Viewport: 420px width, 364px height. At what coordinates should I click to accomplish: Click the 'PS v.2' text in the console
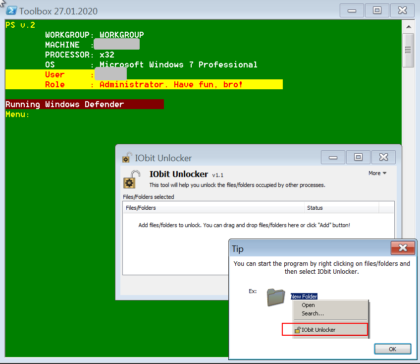pyautogui.click(x=20, y=25)
